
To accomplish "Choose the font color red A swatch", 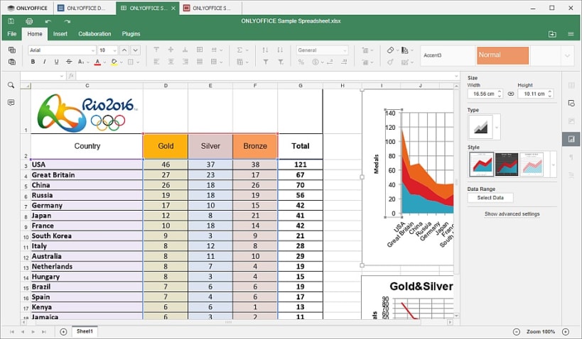I will [97, 62].
